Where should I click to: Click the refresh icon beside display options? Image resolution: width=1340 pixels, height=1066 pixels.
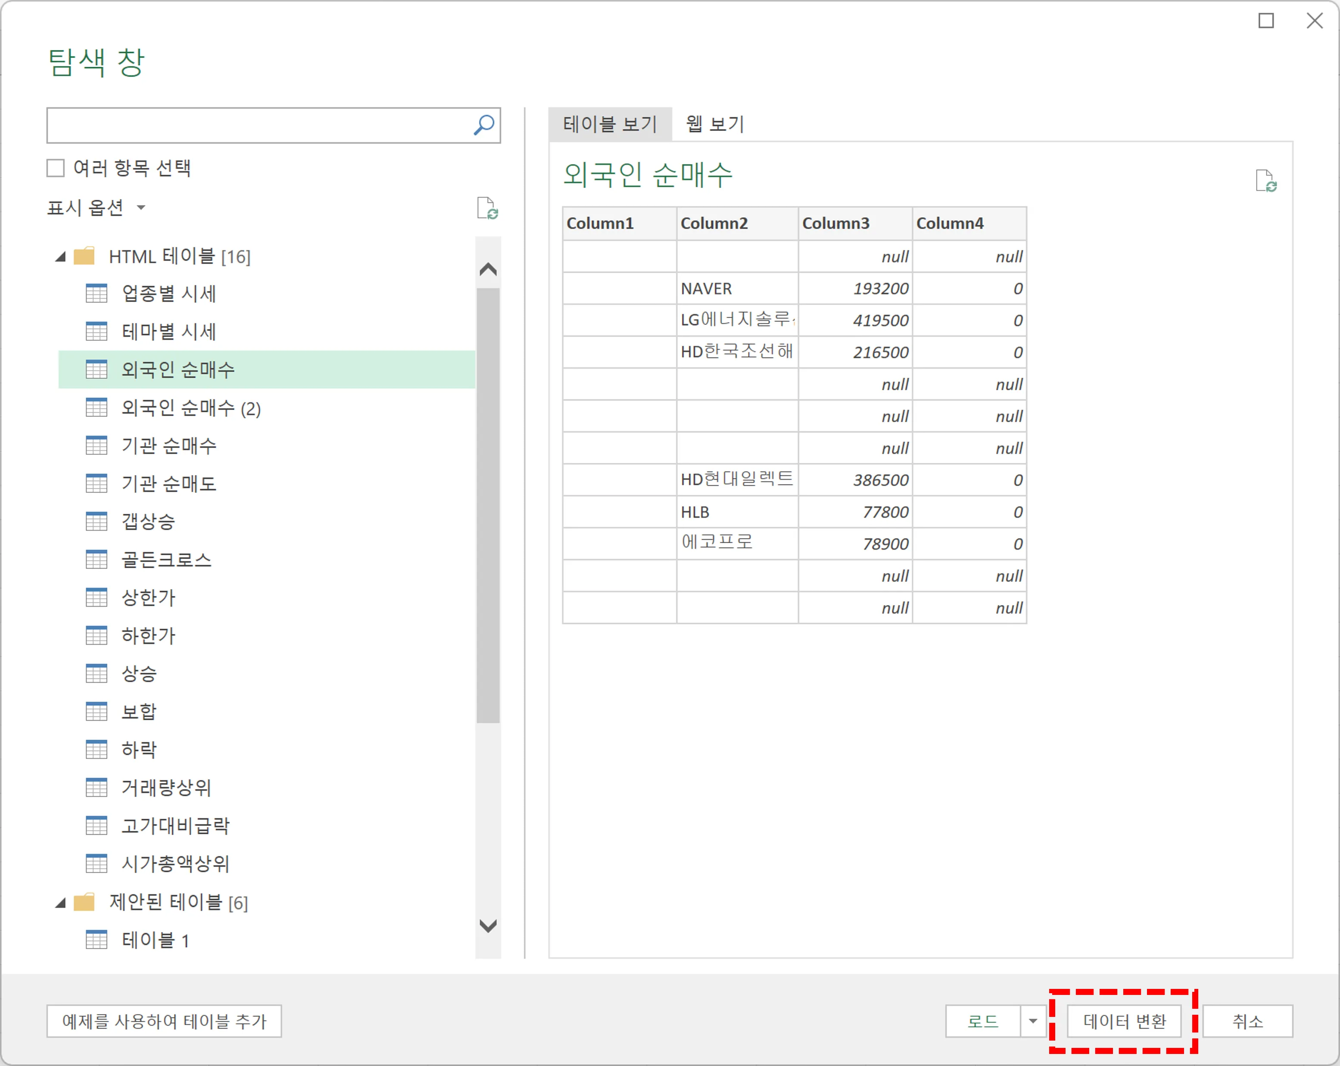point(487,208)
